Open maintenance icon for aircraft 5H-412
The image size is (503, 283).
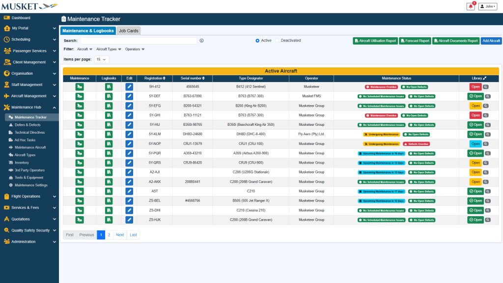(80, 86)
